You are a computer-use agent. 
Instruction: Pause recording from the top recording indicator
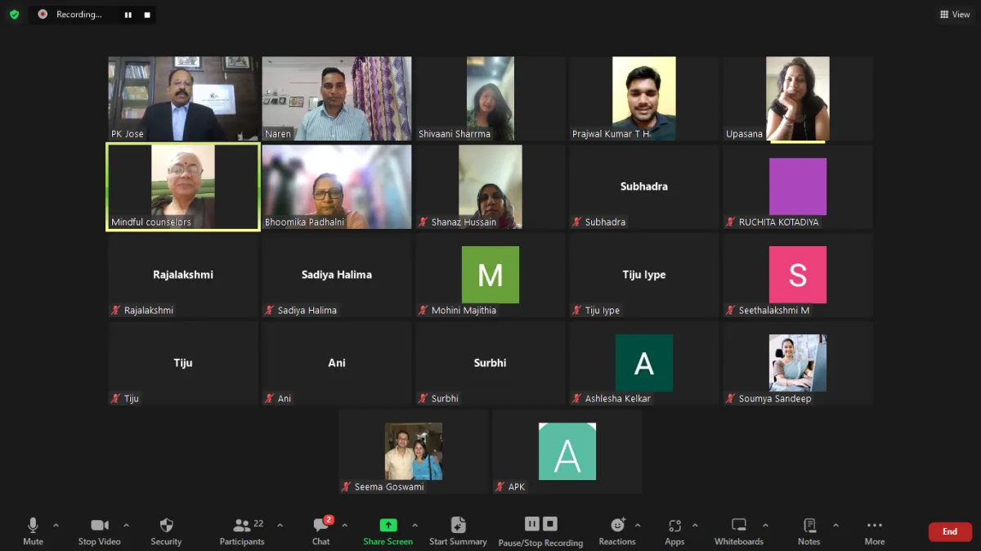point(128,15)
